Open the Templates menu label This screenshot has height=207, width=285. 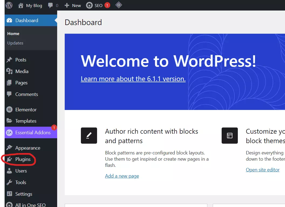tap(26, 121)
